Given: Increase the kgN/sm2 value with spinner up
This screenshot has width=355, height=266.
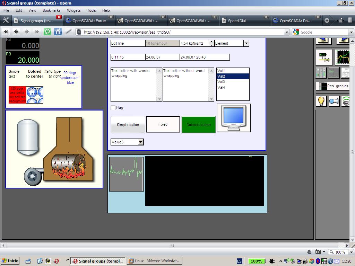Looking at the screenshot, I should coord(211,42).
